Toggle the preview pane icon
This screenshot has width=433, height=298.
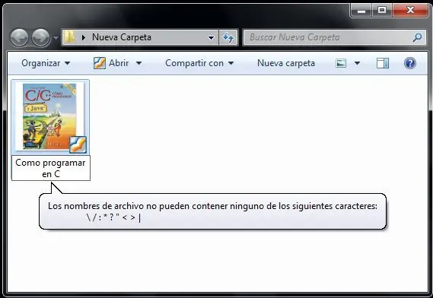coord(383,63)
